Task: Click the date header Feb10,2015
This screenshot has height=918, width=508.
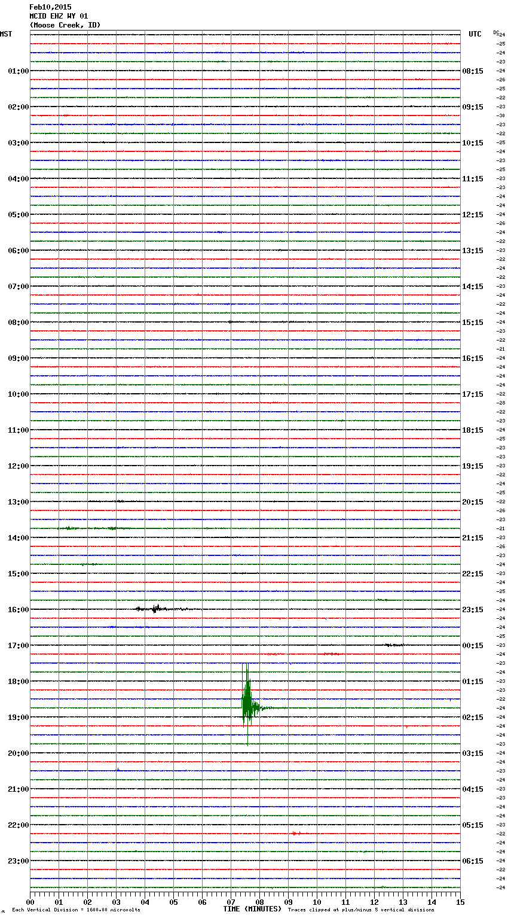Action: pyautogui.click(x=50, y=7)
